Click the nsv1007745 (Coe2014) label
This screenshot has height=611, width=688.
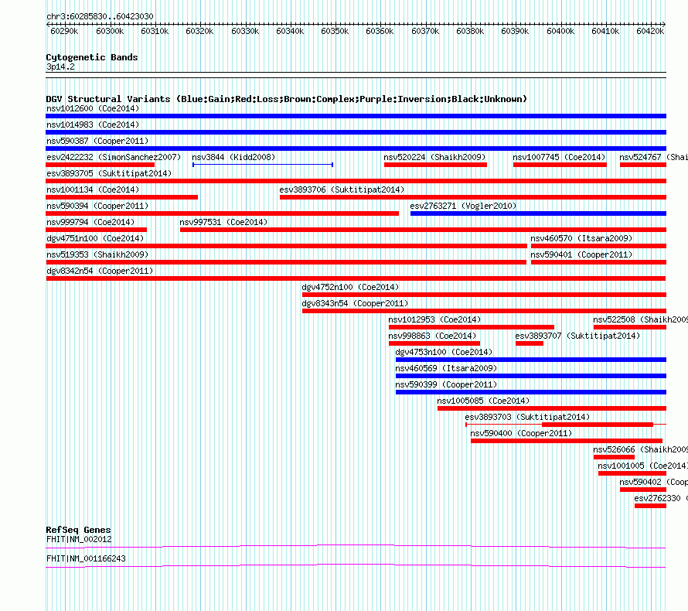(559, 157)
